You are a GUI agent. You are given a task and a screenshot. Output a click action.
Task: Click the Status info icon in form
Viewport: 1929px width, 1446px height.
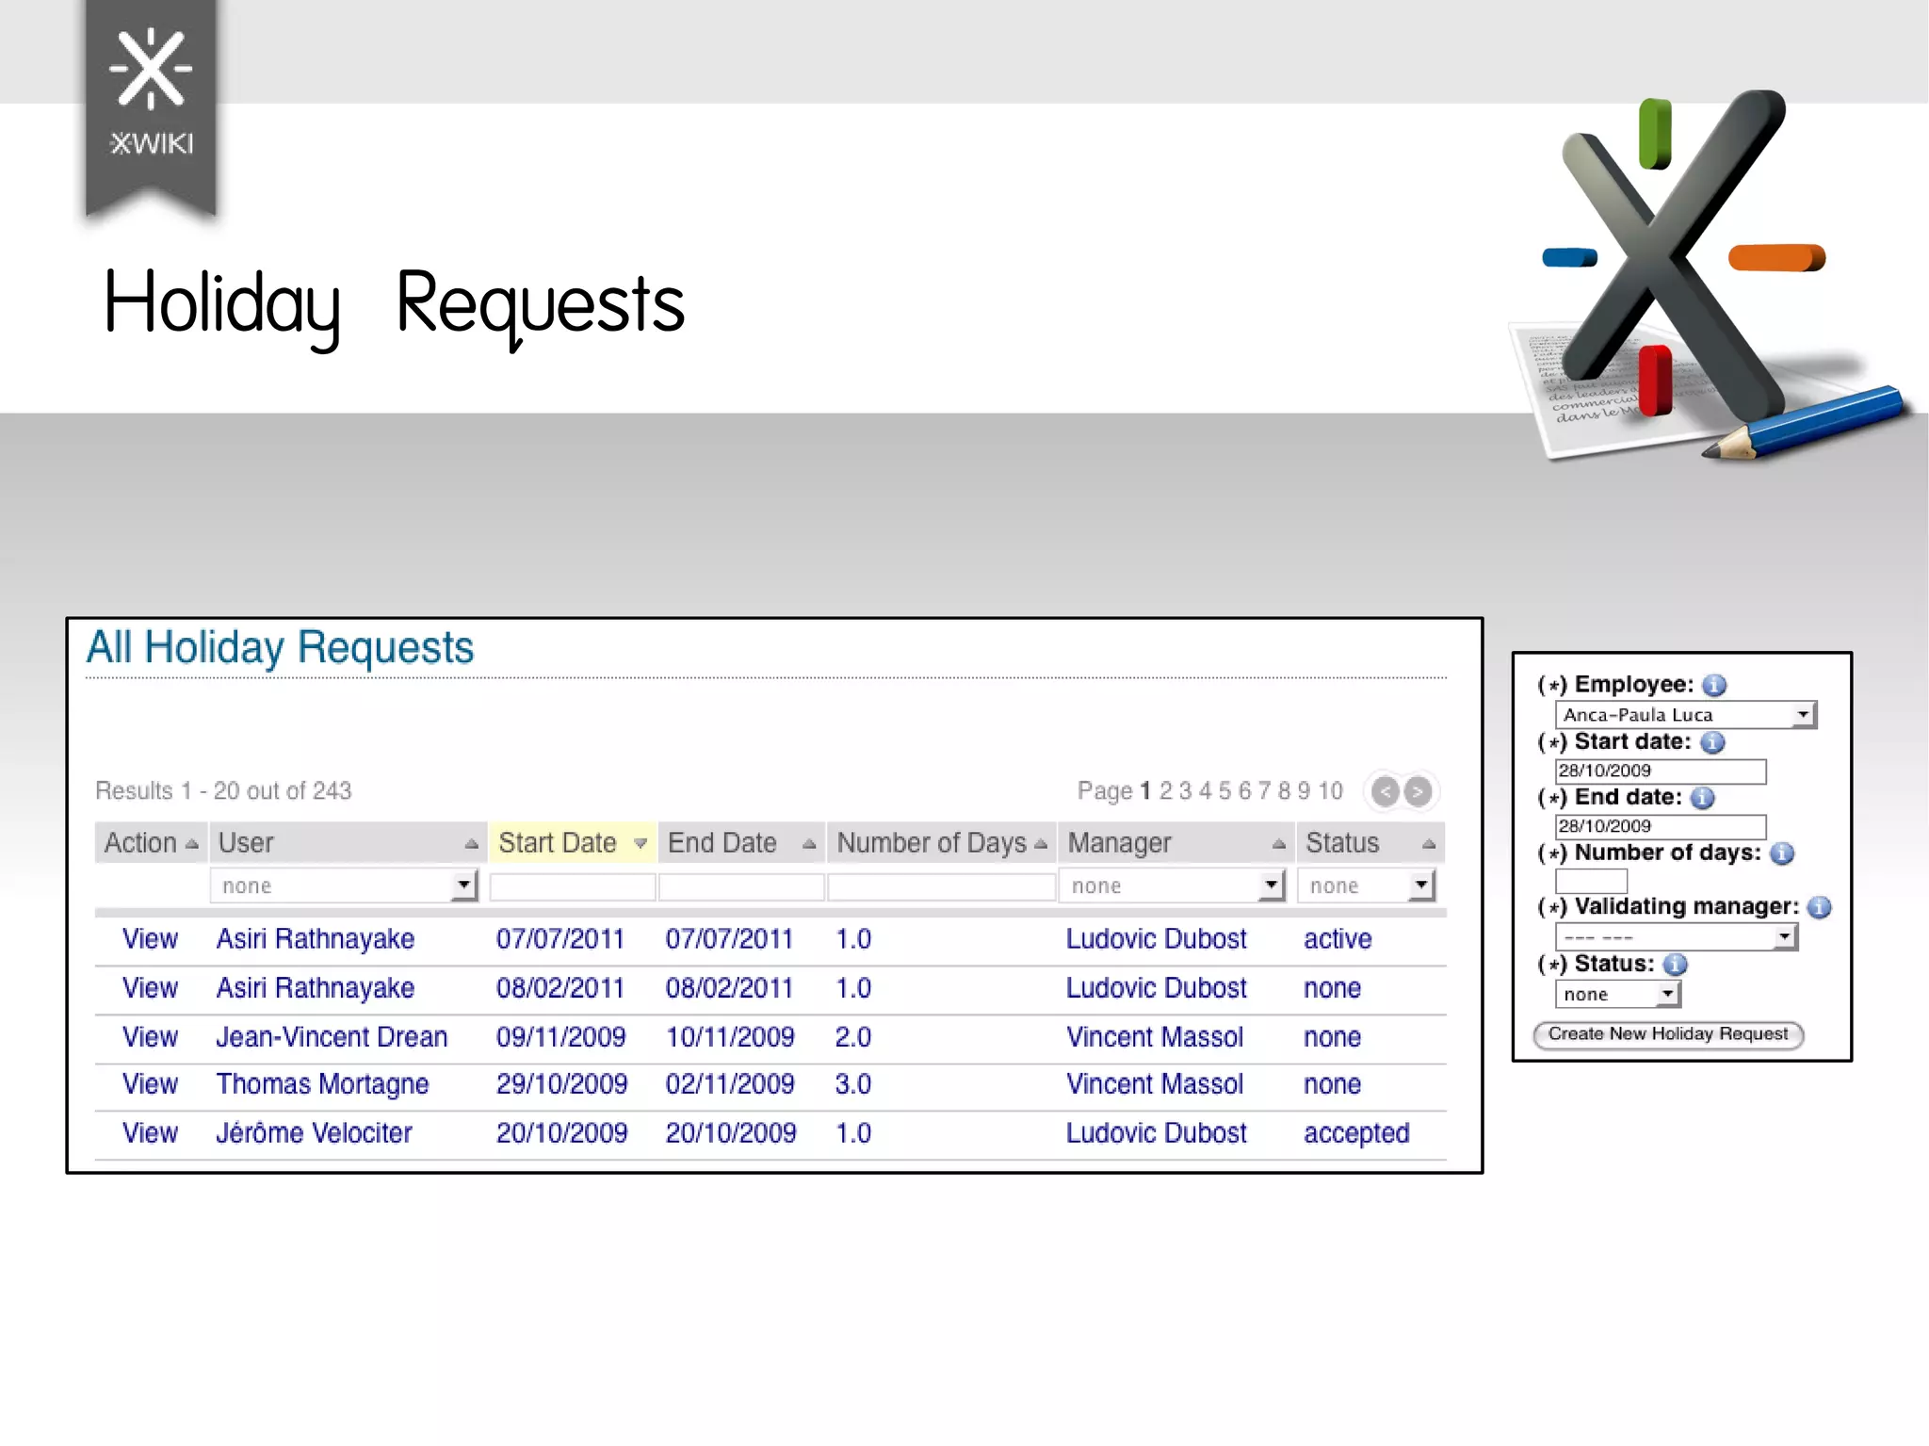(1675, 965)
